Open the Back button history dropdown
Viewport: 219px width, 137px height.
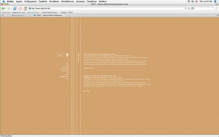(x=5, y=8)
